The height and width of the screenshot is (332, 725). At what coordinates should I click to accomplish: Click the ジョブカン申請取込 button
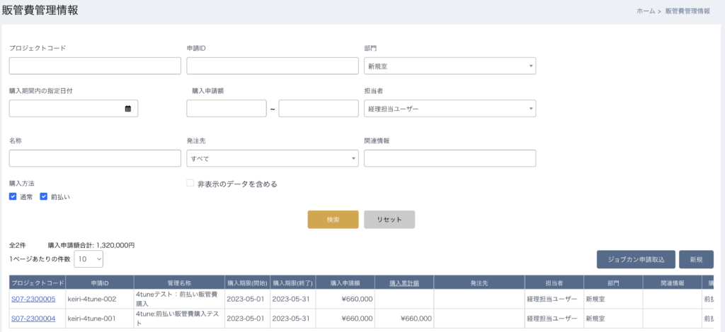[x=636, y=260]
